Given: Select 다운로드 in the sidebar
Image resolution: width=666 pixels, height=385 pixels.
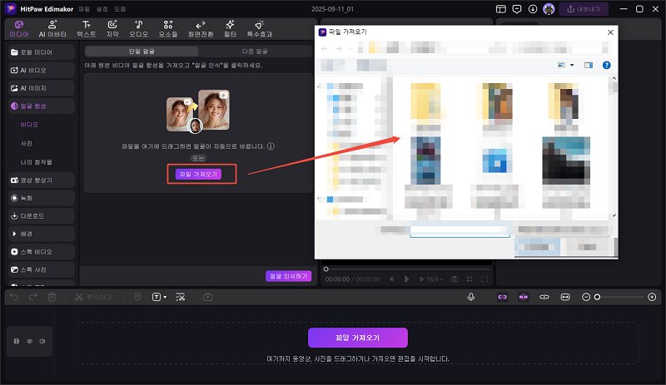Looking at the screenshot, I should 41,215.
